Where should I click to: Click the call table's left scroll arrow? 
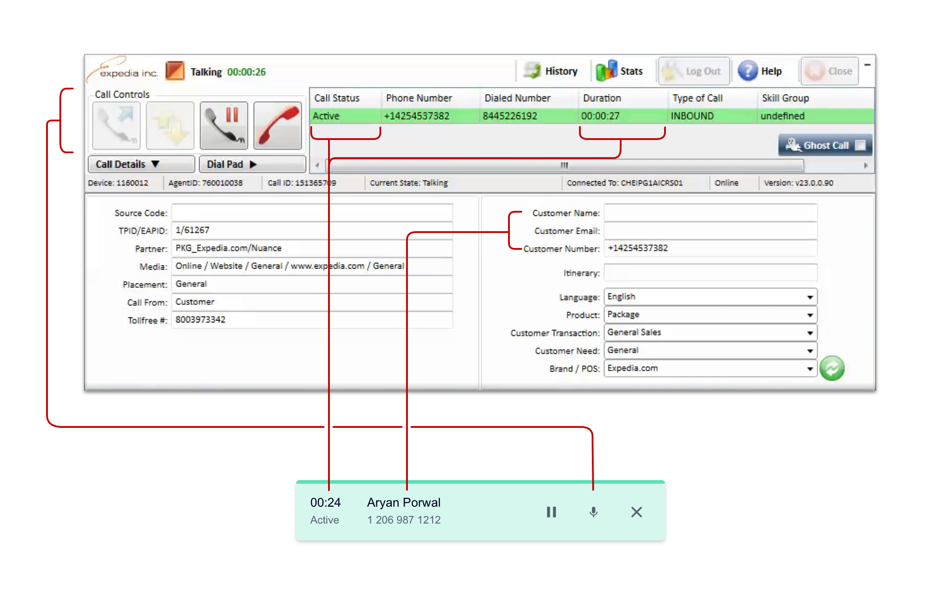click(x=317, y=165)
